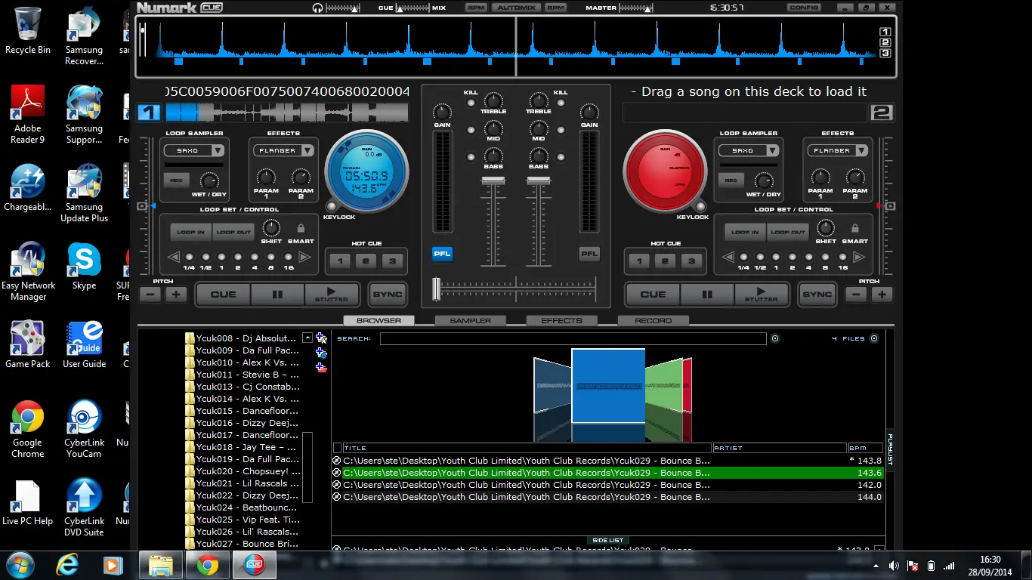Switch to the Effects tab

561,320
